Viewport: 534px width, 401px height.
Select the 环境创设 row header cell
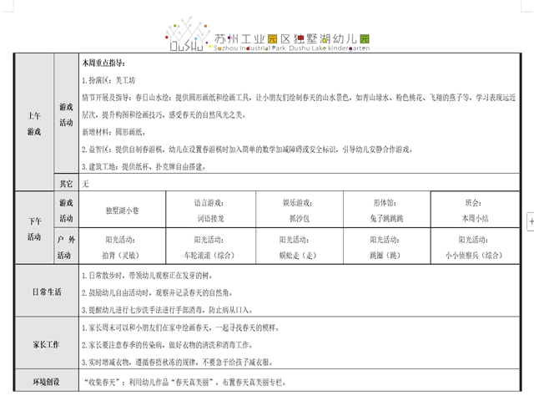[47, 382]
